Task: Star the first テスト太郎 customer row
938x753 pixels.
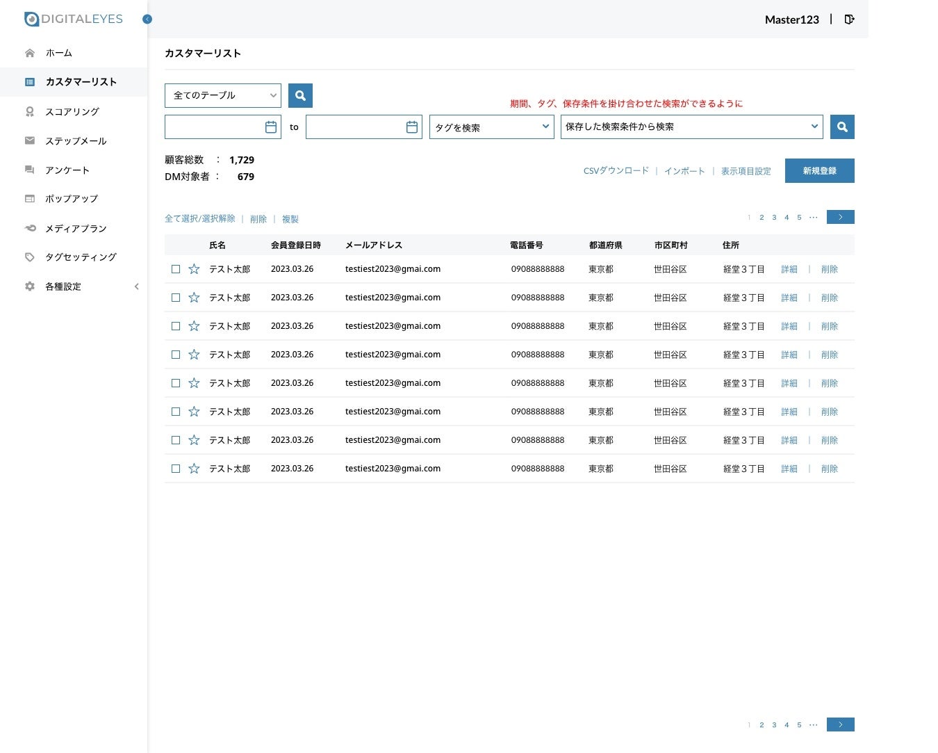Action: click(x=194, y=269)
